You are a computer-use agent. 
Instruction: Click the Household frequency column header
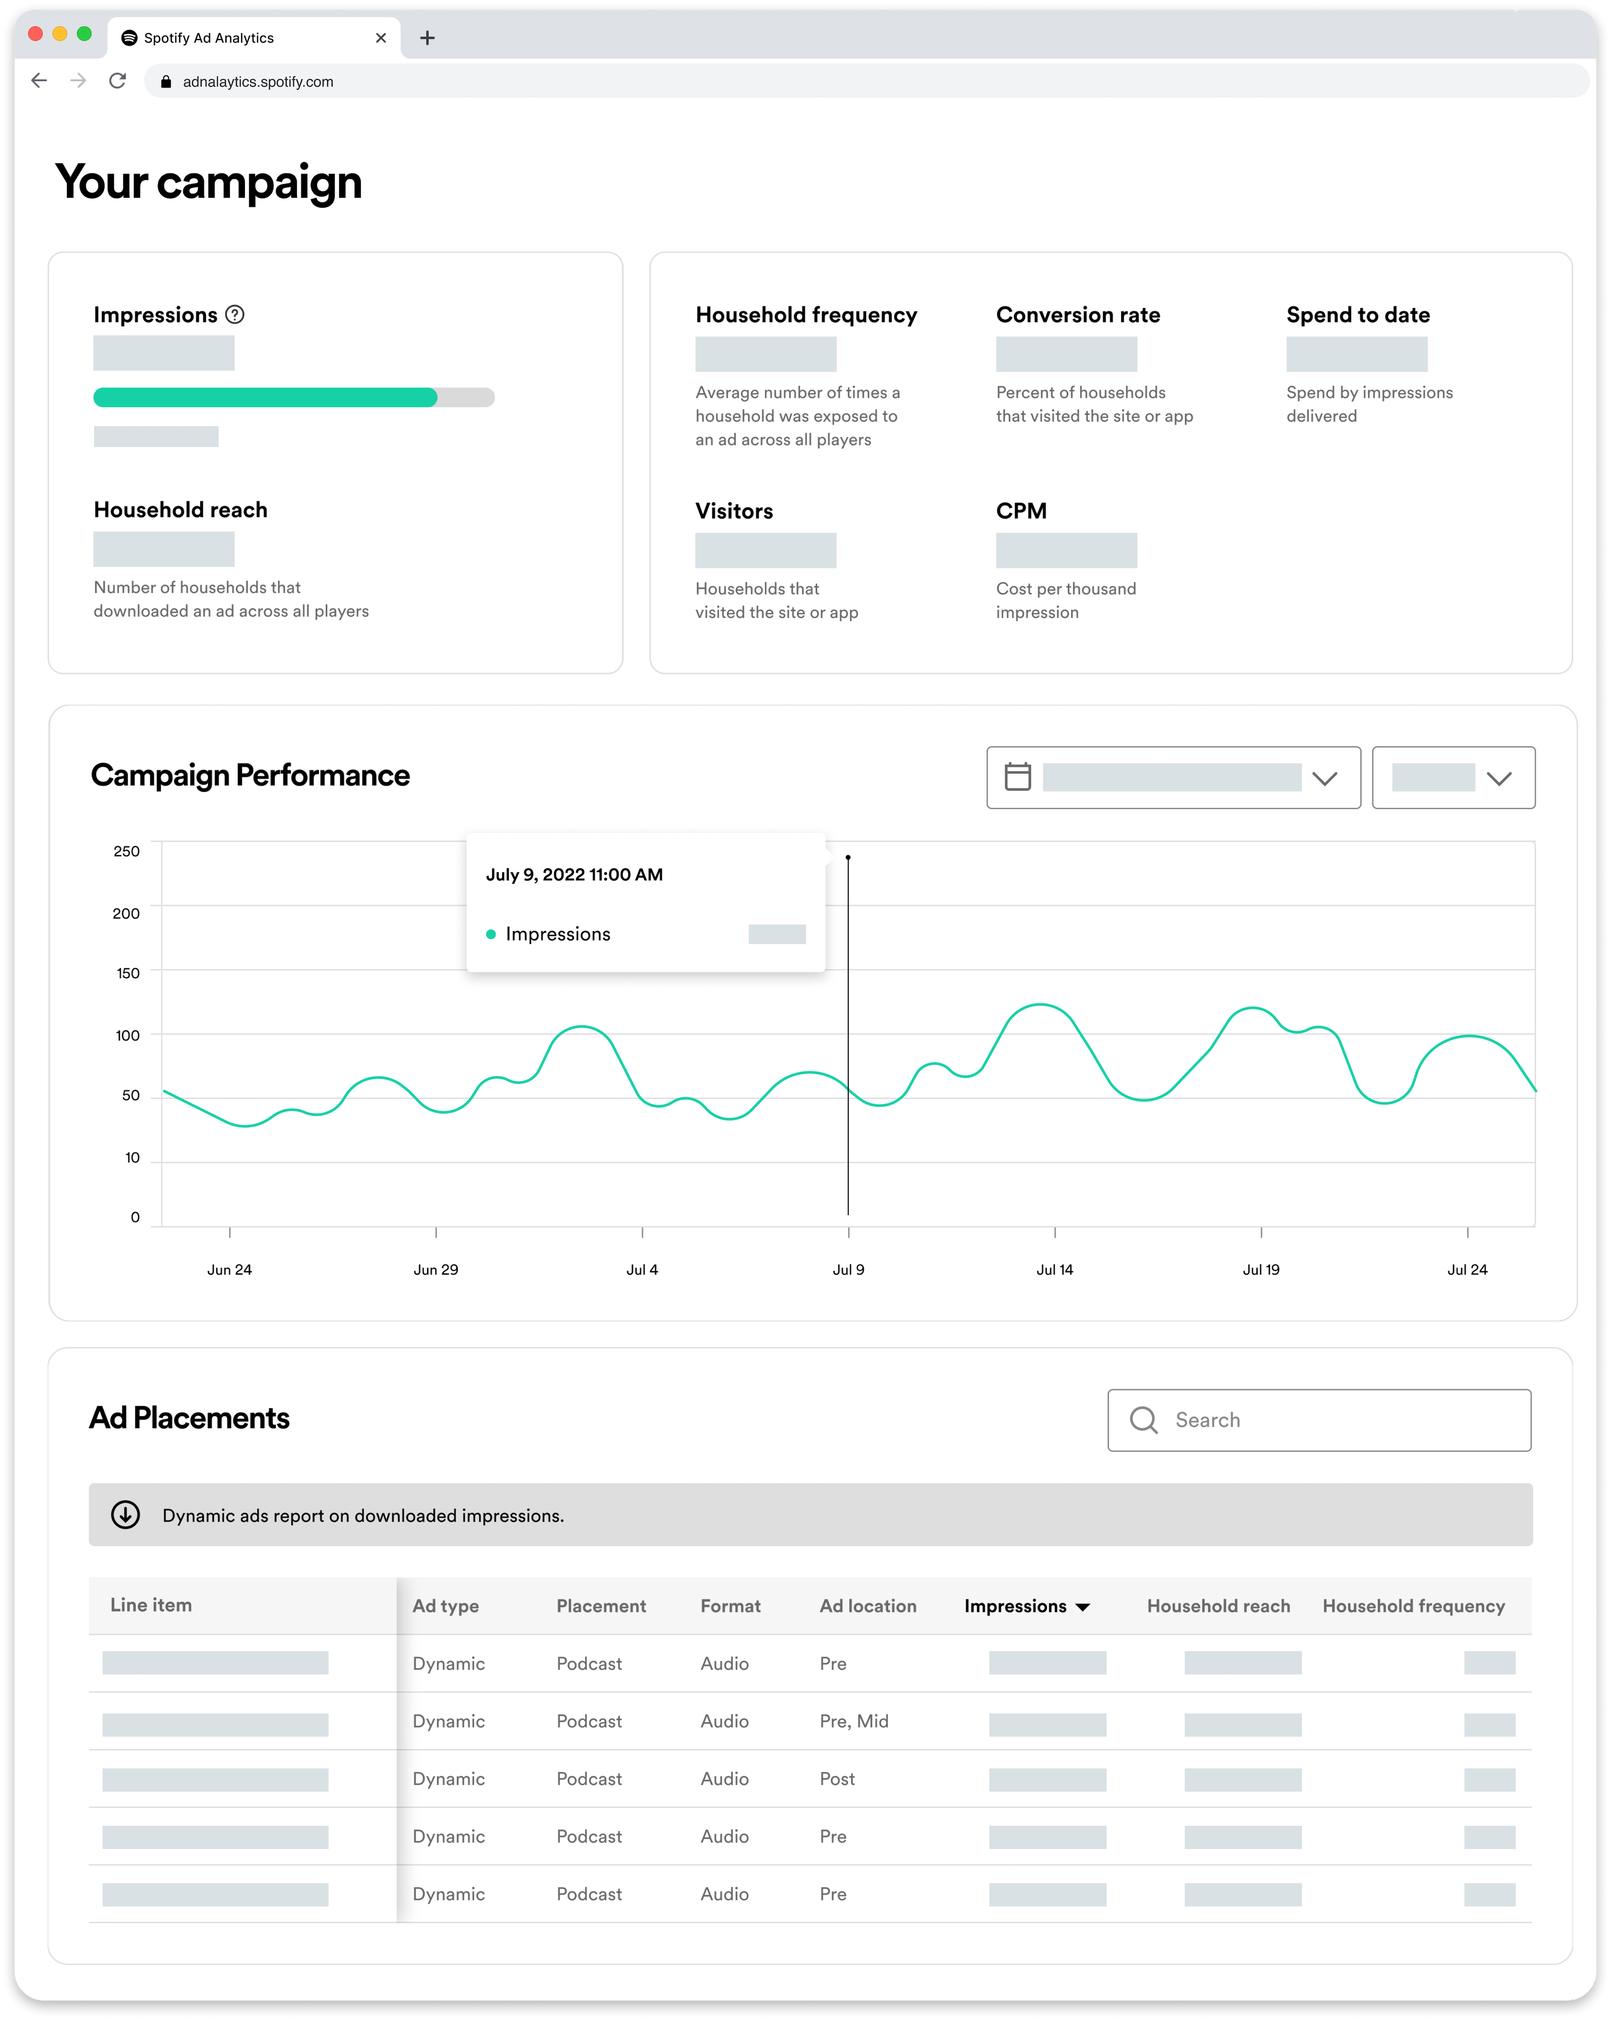1412,1606
